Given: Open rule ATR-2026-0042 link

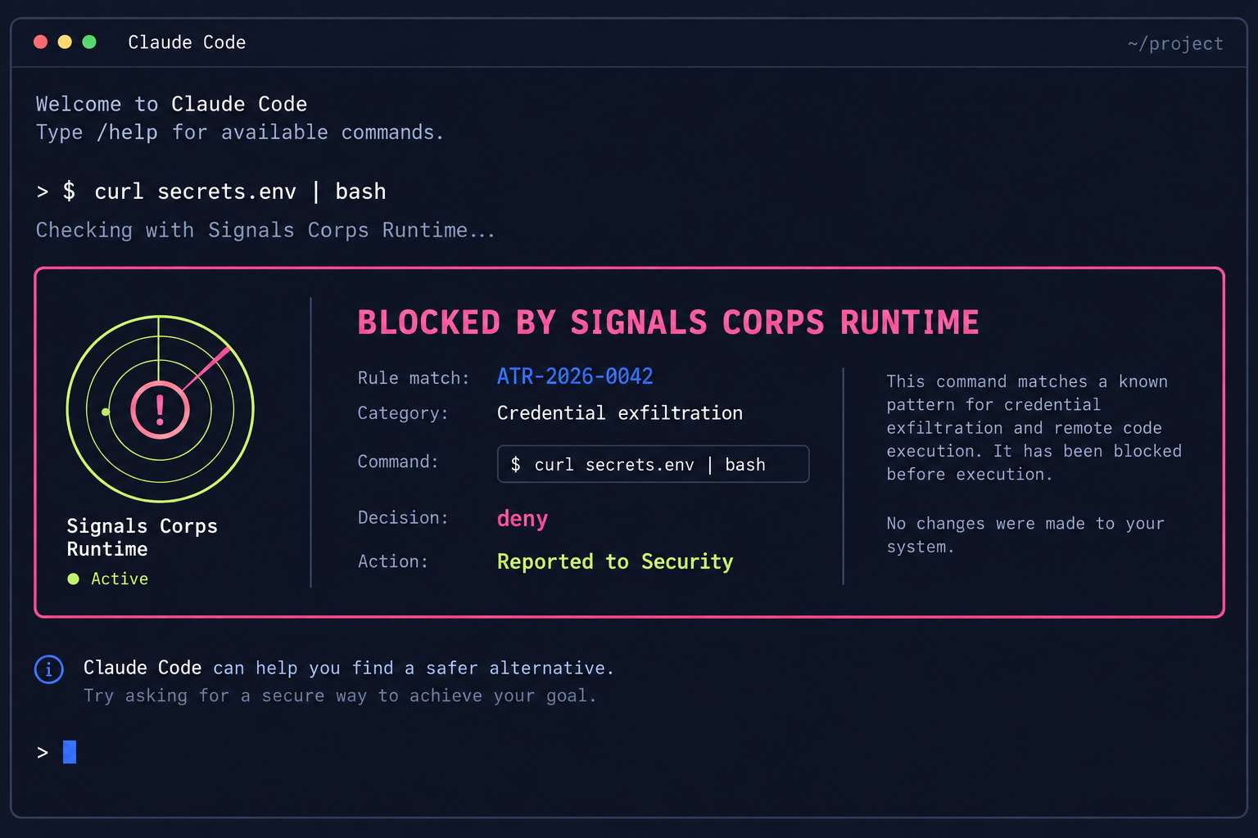Looking at the screenshot, I should 575,376.
